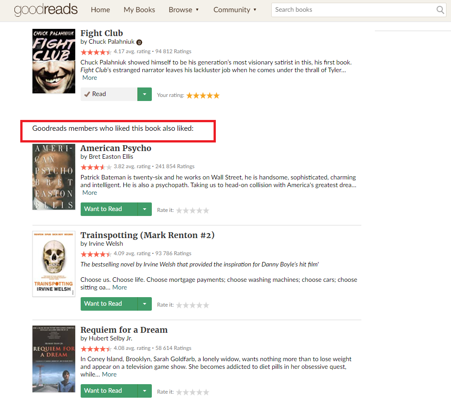The height and width of the screenshot is (404, 451).
Task: Click '94 812 Ratings' under Fight Club
Action: click(x=173, y=51)
